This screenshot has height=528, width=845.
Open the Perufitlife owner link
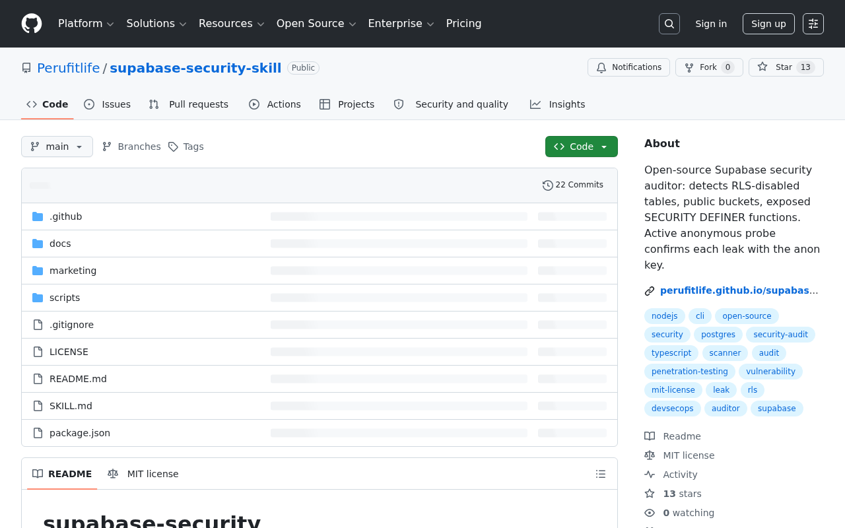[69, 68]
